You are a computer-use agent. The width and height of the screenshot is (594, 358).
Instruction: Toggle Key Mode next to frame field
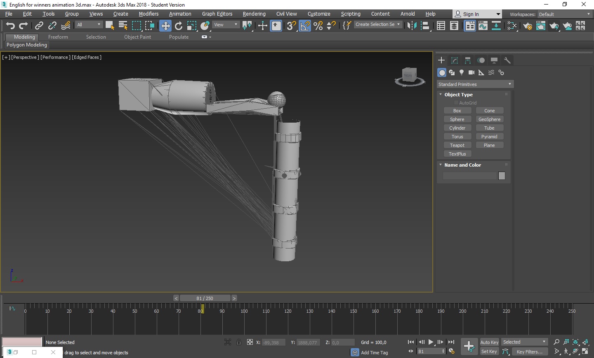click(411, 351)
